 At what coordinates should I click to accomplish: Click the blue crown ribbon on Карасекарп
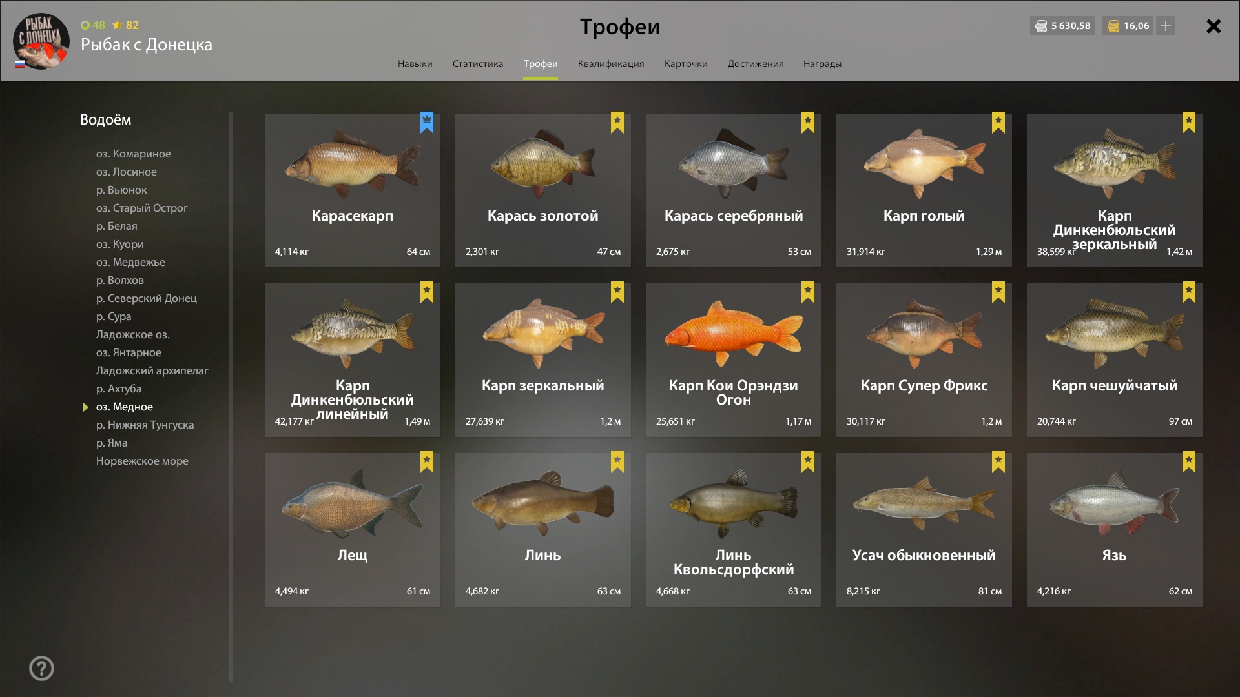tap(427, 122)
